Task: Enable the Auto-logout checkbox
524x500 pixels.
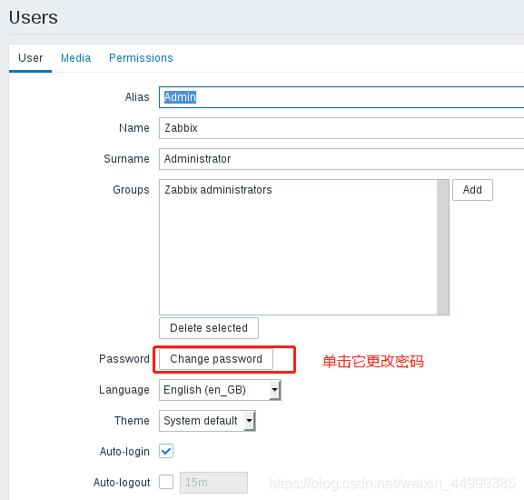Action: point(166,483)
